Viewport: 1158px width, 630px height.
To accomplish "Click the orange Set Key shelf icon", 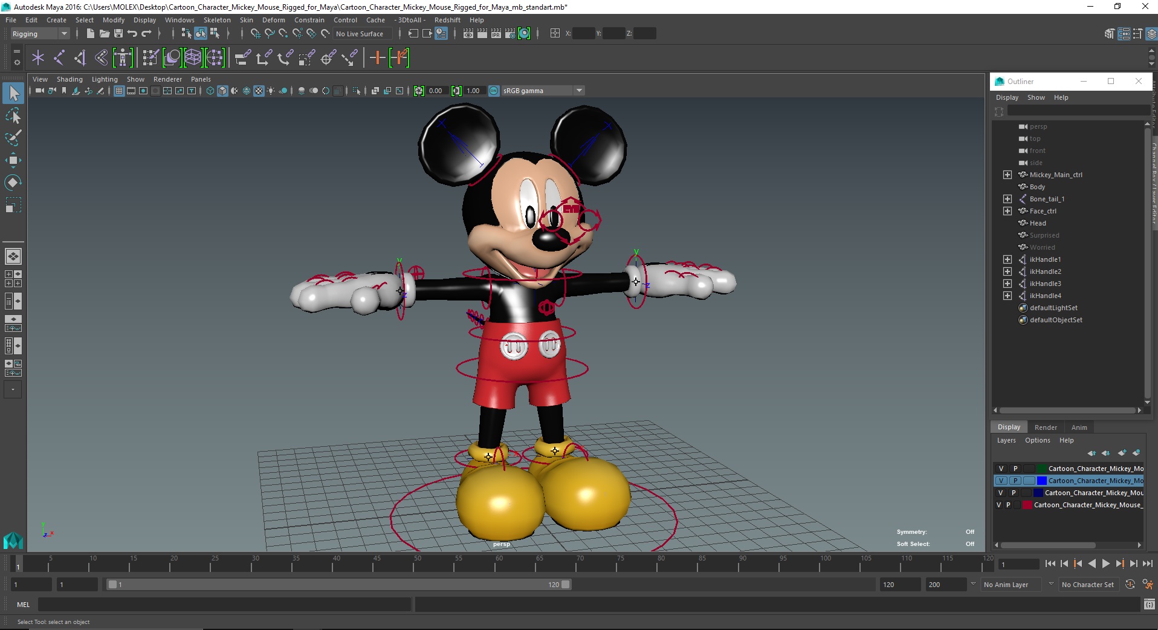I will coord(378,58).
